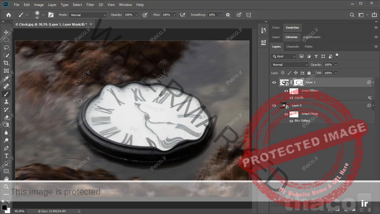Image resolution: width=380 pixels, height=214 pixels.
Task: Open the Flow slider dropdown arrow
Action: point(174,15)
